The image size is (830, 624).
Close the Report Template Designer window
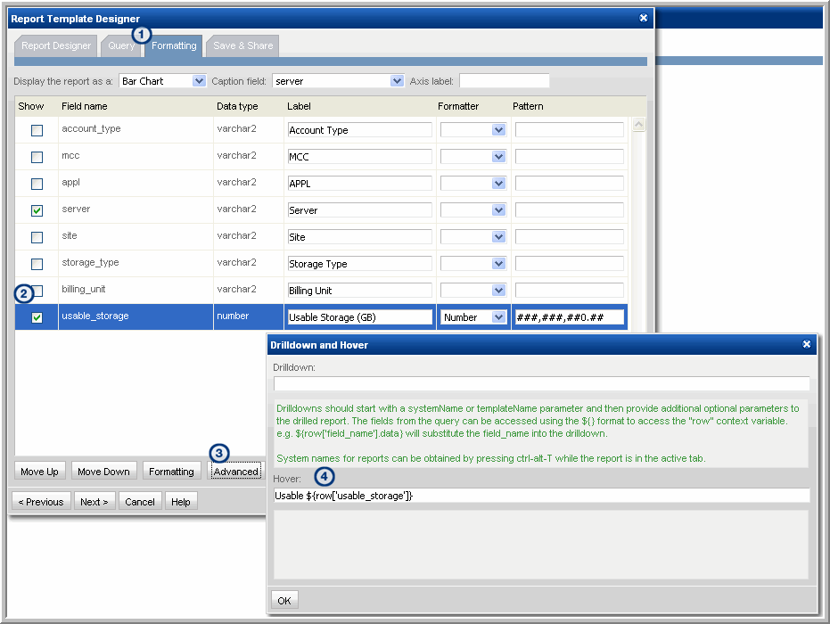point(644,17)
